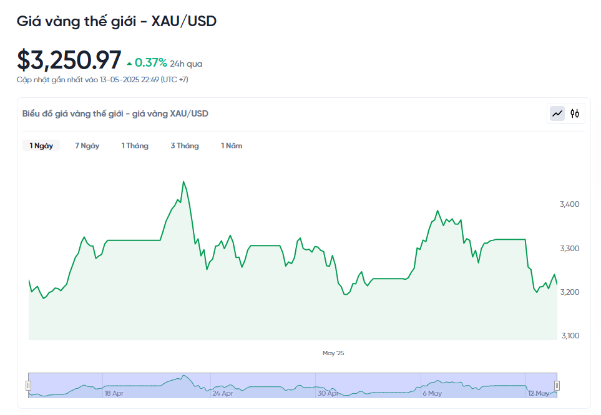Viewport: 601px width, 415px height.
Task: Show the 1 Tháng chart range
Action: 135,146
